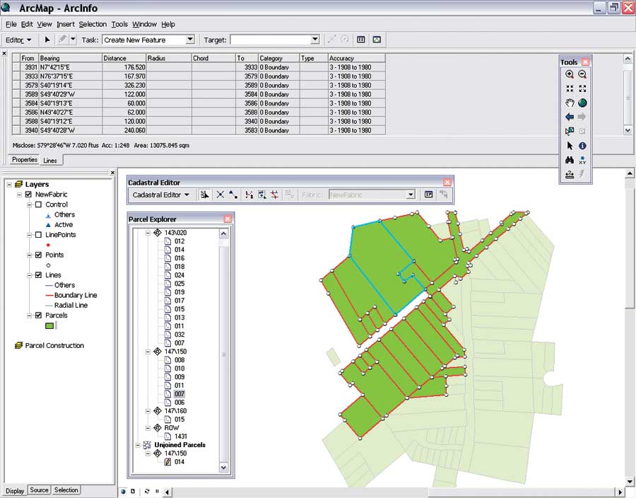Select the Zoom In tool
The width and height of the screenshot is (636, 498).
tap(570, 74)
